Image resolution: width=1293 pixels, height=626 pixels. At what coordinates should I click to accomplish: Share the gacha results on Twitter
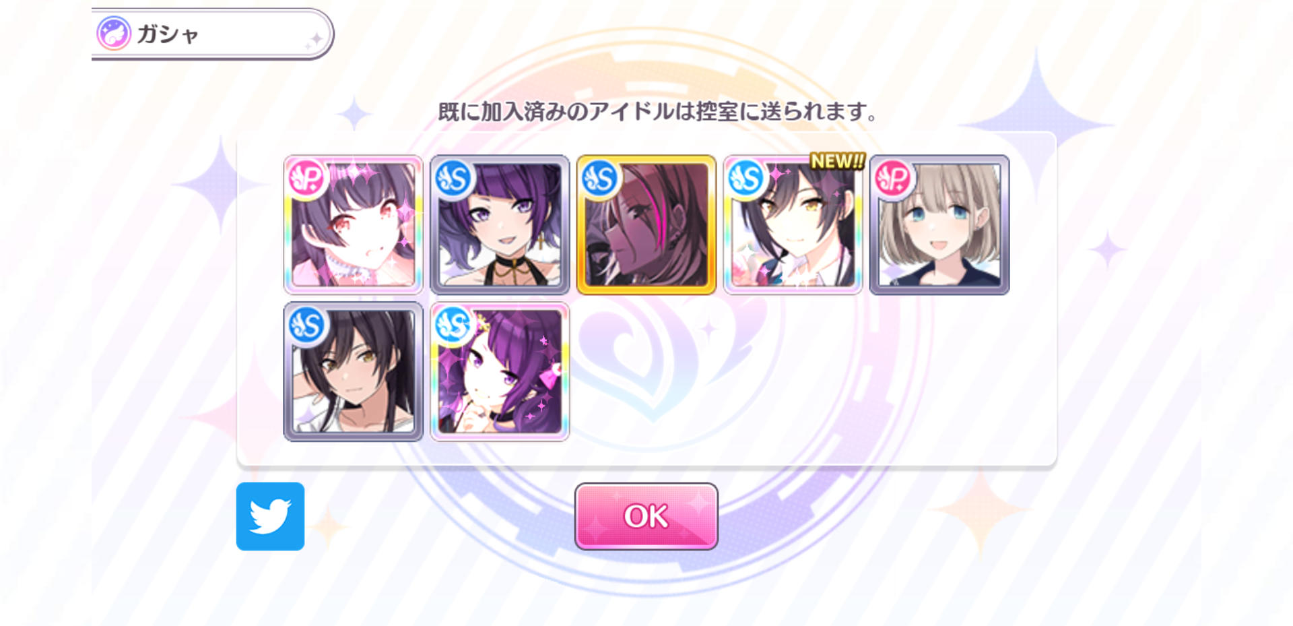tap(270, 516)
